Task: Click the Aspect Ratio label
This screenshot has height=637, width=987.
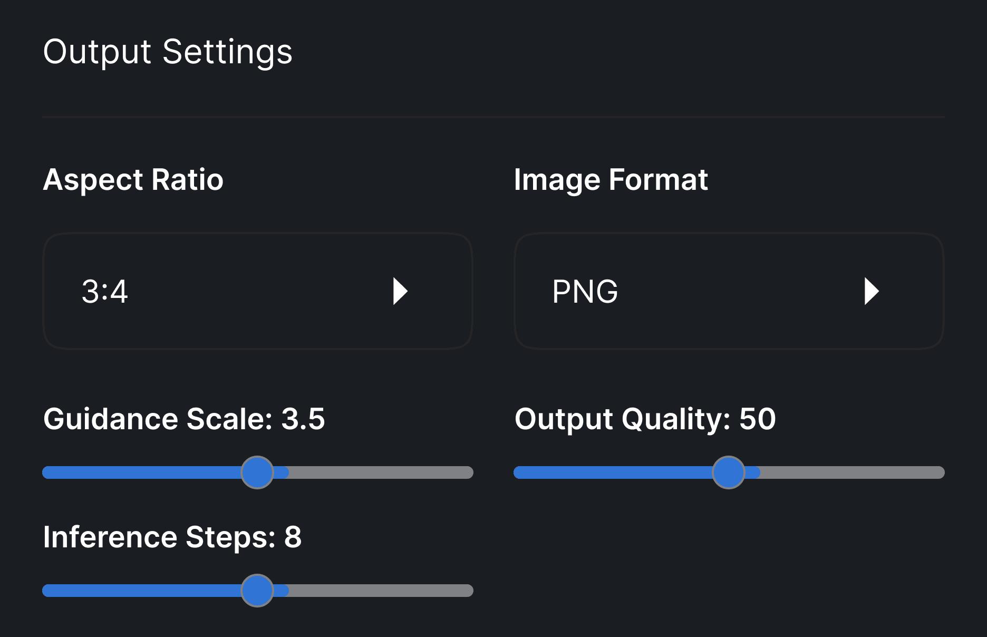Action: (x=133, y=179)
